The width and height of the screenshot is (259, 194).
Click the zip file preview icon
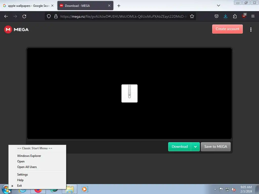click(129, 93)
